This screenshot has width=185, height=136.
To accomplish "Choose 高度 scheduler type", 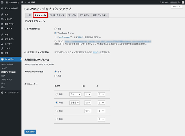I will [x=55, y=76].
